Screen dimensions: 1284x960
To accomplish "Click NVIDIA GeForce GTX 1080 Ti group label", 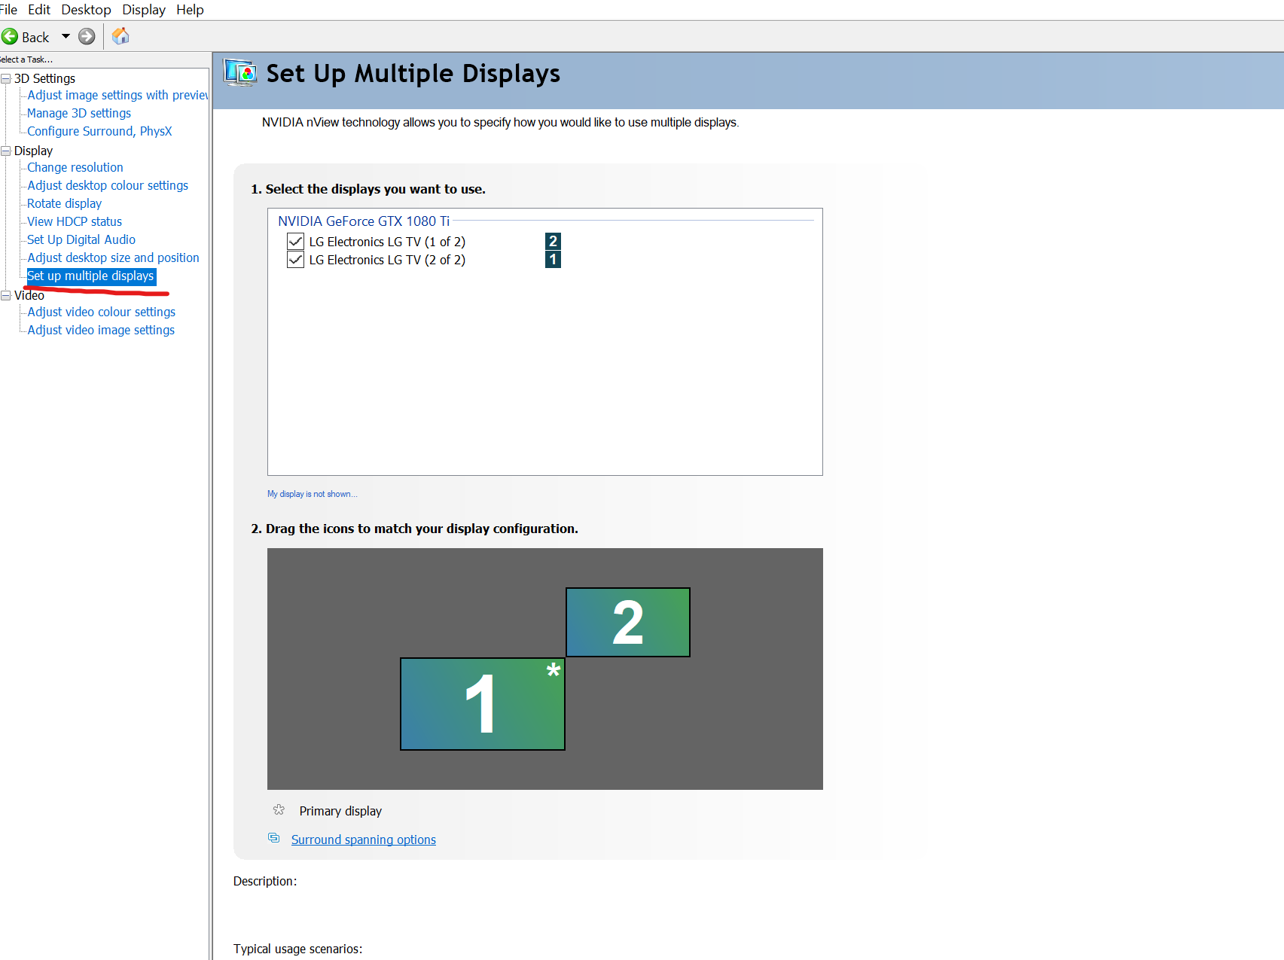I will [x=364, y=221].
